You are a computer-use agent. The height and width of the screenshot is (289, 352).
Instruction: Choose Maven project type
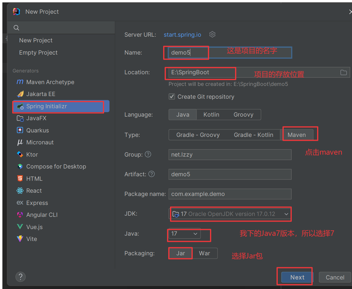point(297,135)
